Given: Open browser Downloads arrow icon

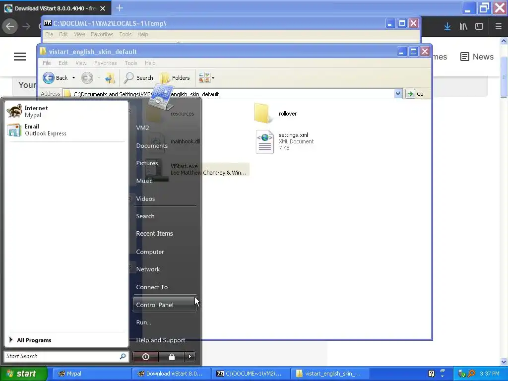Looking at the screenshot, I should (x=447, y=26).
